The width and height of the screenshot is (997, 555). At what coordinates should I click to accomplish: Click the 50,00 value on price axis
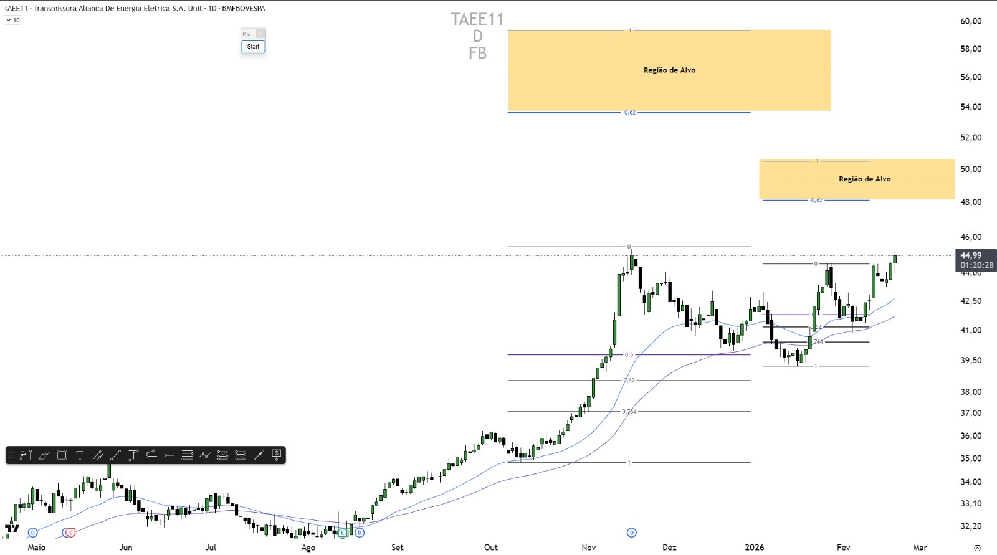971,169
